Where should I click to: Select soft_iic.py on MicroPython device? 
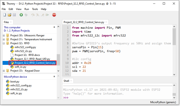[16, 93]
